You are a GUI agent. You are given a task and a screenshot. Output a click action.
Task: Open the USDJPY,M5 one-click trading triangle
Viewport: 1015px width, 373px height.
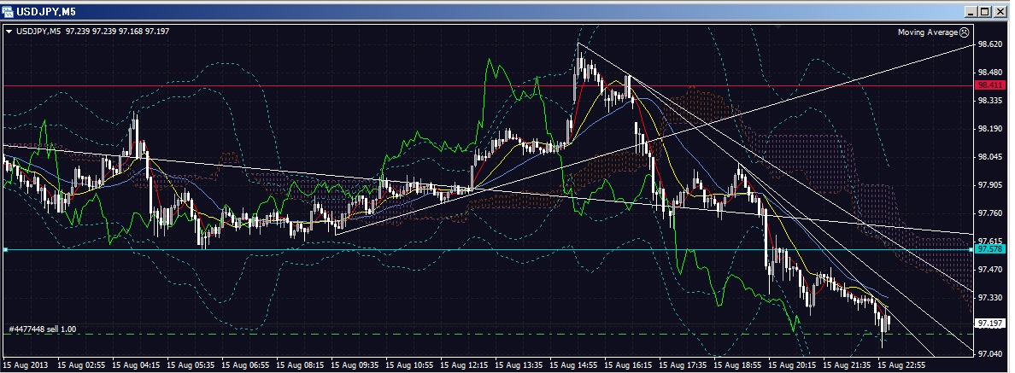click(9, 32)
